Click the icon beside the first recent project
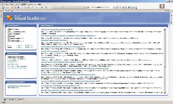Image resolution: width=173 pixels, height=104 pixels. tap(8, 29)
